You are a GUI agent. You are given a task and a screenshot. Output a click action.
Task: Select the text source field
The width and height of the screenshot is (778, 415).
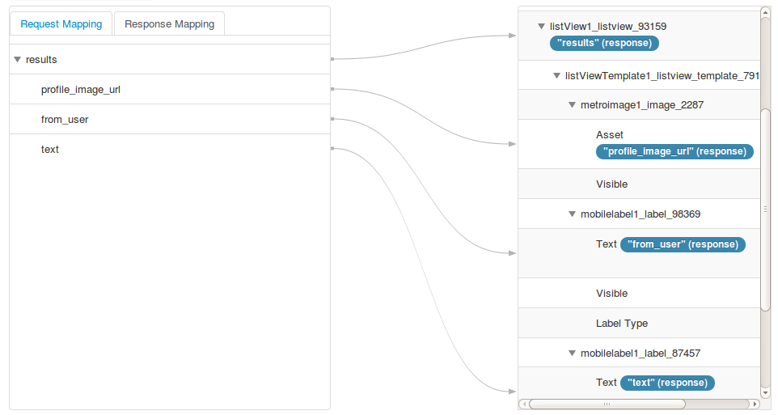tap(50, 150)
